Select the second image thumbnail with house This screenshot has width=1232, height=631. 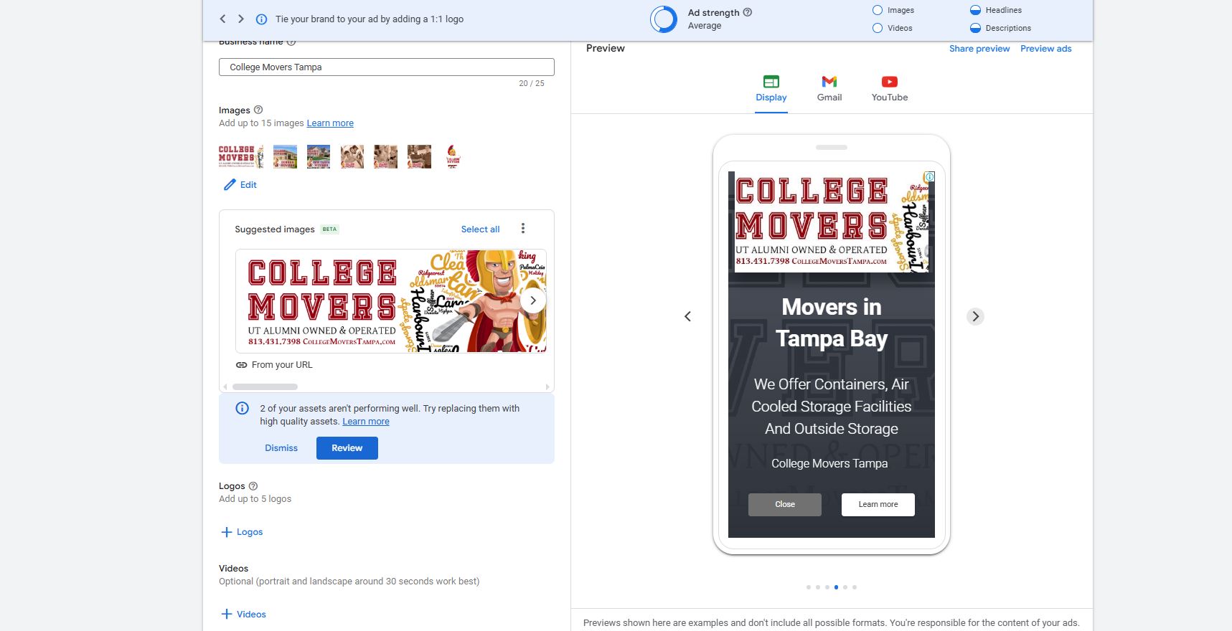pyautogui.click(x=285, y=156)
